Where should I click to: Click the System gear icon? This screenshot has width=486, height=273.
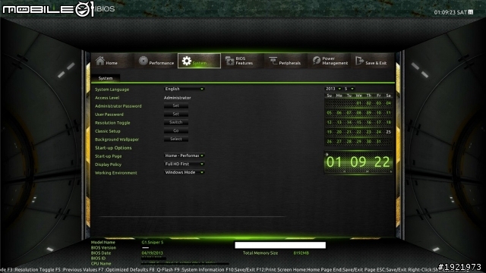pyautogui.click(x=186, y=61)
